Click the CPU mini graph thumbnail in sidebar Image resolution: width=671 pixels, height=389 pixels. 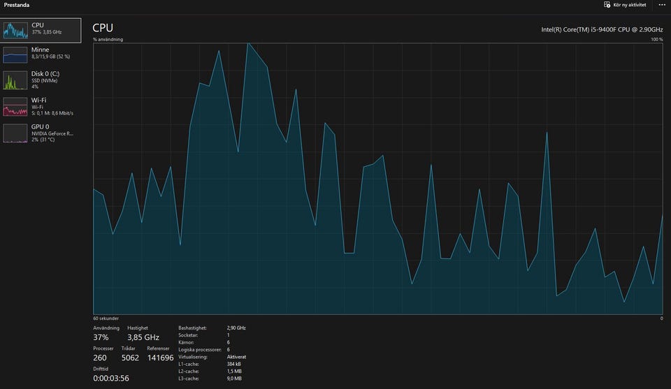tap(16, 29)
